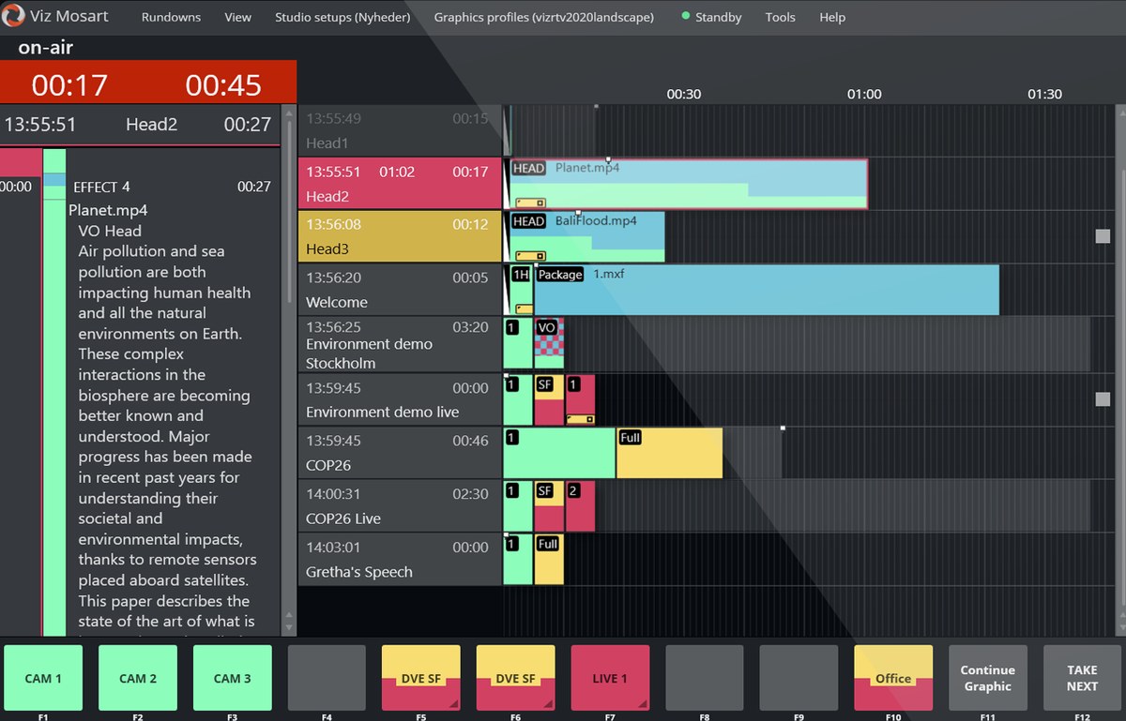1126x721 pixels.
Task: Click gray square marker beside Head3 timeline
Action: (1103, 236)
